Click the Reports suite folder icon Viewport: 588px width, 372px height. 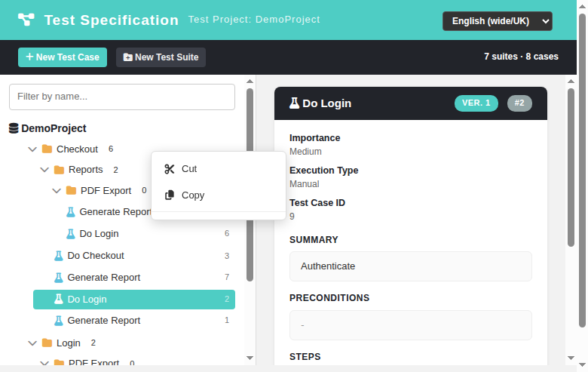59,170
